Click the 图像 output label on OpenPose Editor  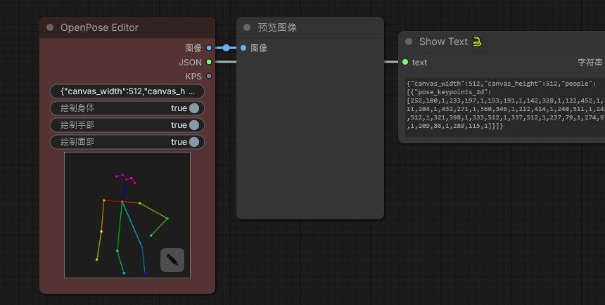point(193,48)
